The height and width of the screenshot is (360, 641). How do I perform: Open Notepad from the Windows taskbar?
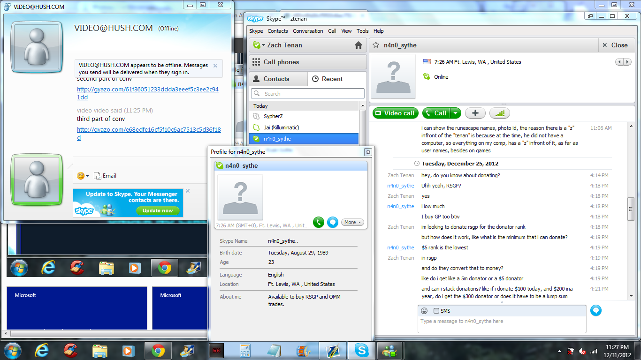coord(275,350)
